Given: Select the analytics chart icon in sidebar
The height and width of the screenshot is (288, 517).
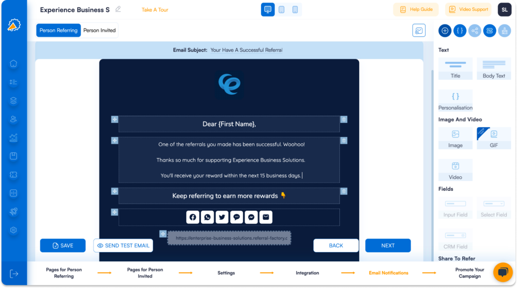Looking at the screenshot, I should pos(13,138).
